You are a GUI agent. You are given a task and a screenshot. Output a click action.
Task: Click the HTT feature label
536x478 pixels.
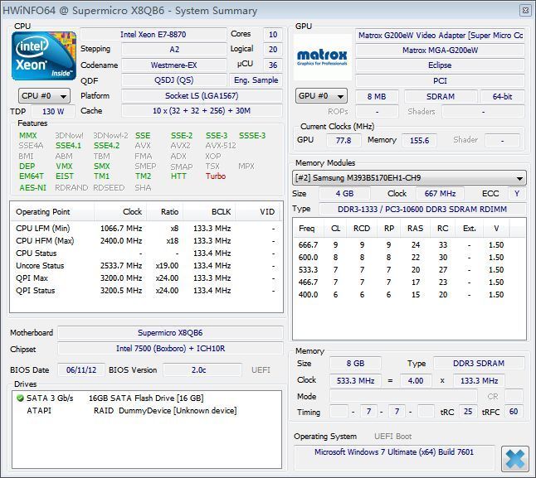[178, 176]
